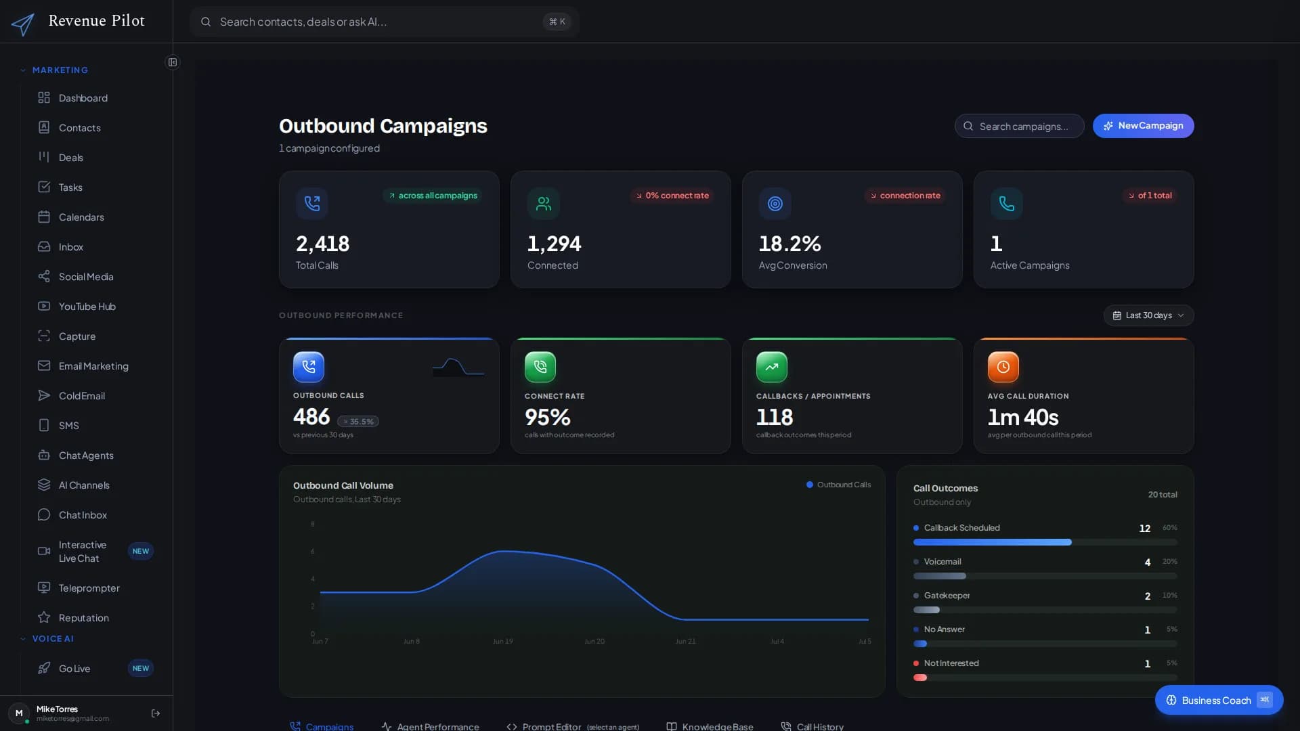Click the 0% connect rate badge
This screenshot has width=1300, height=731.
[x=672, y=196]
